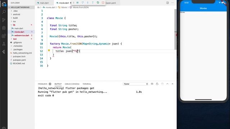Click the lightbulb quick-fix icon on line 12

tap(49, 51)
